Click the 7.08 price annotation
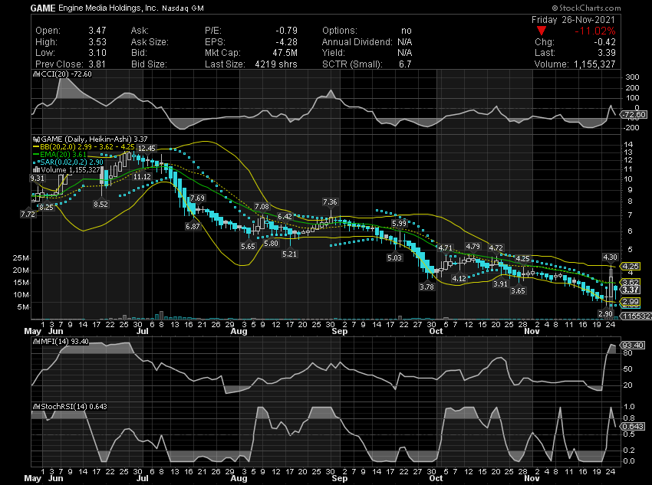 click(262, 206)
